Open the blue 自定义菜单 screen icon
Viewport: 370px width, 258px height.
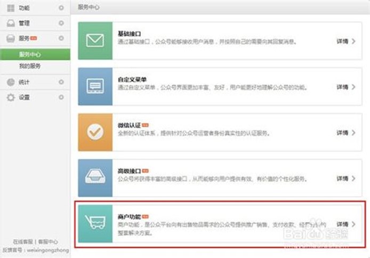click(95, 87)
